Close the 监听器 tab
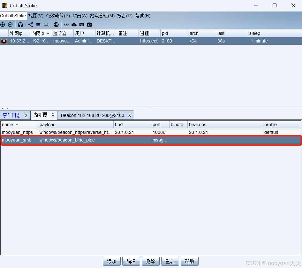302x268 pixels. click(53, 115)
